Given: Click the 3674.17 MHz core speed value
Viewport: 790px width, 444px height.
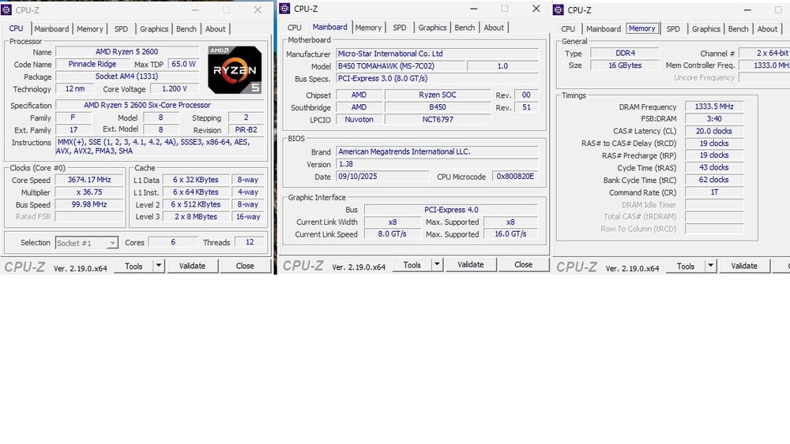Looking at the screenshot, I should [x=89, y=180].
